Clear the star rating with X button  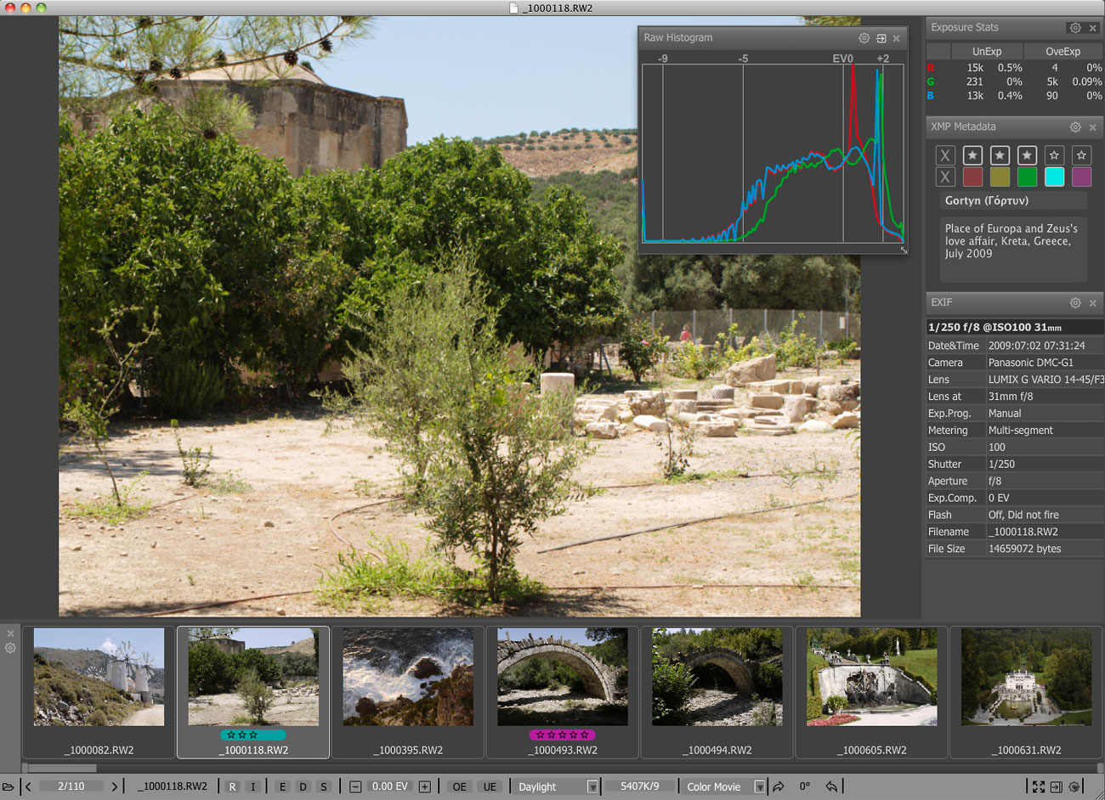[945, 155]
